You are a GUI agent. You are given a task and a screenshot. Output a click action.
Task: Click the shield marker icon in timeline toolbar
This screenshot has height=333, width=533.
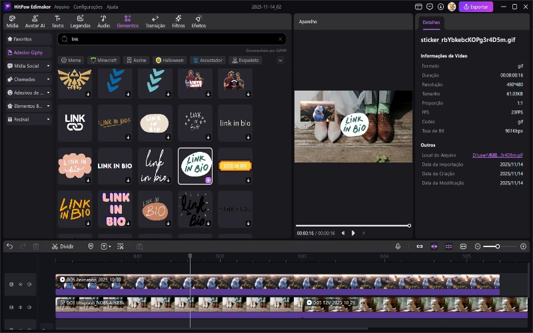coord(91,246)
